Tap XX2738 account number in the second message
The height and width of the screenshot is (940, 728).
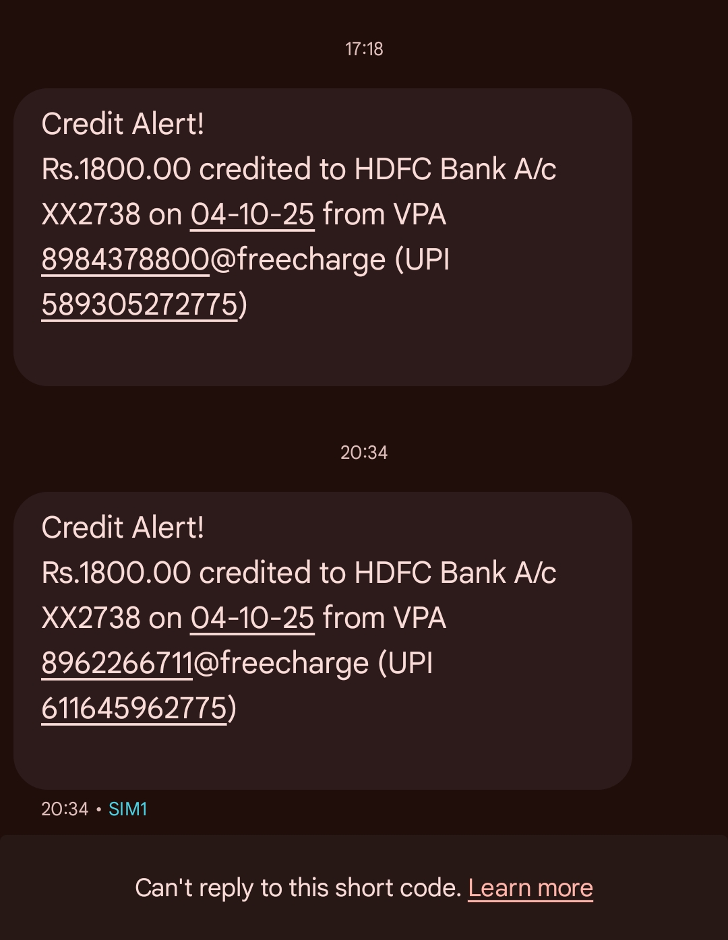tap(91, 619)
